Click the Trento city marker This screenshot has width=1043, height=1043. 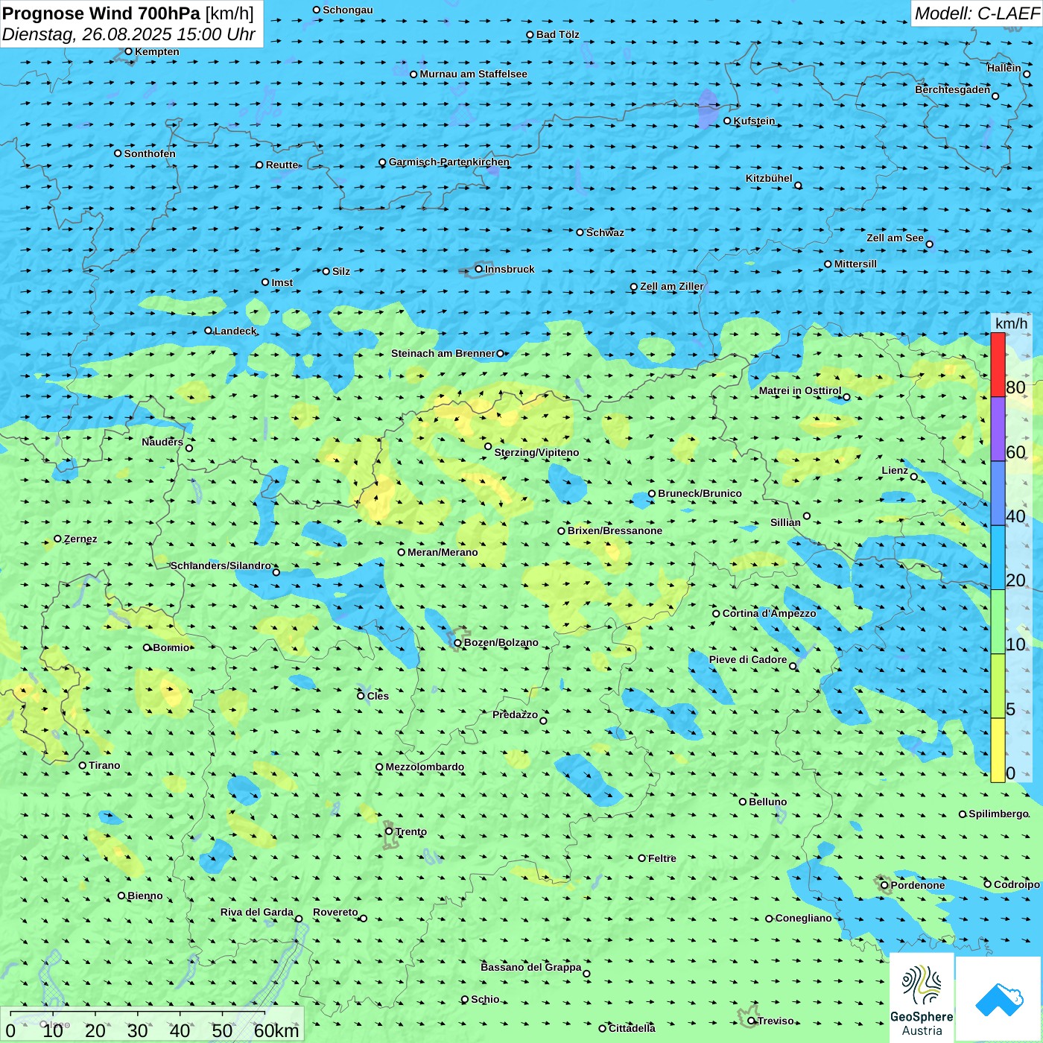tap(389, 831)
